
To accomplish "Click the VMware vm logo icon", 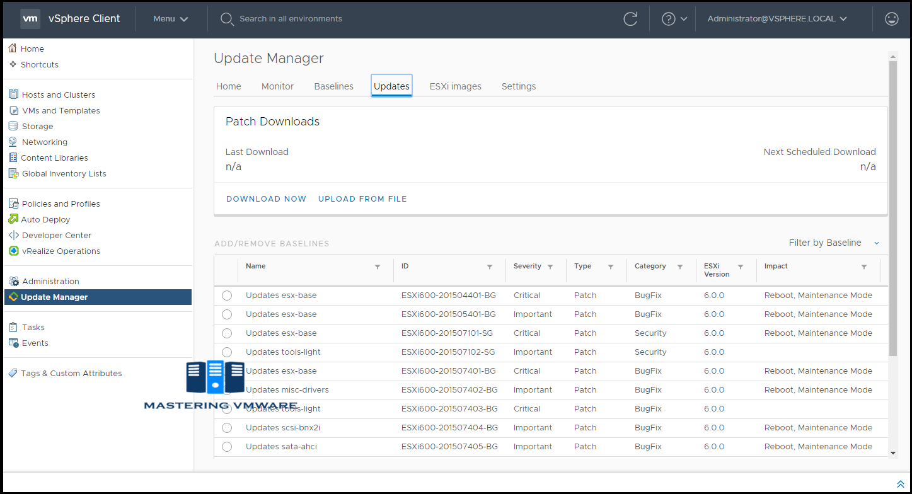I will (x=30, y=19).
